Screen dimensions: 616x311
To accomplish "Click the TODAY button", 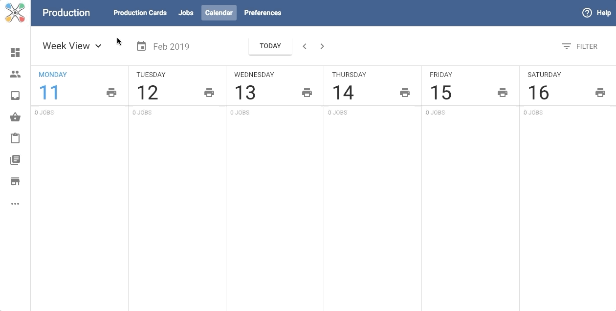I will [270, 46].
